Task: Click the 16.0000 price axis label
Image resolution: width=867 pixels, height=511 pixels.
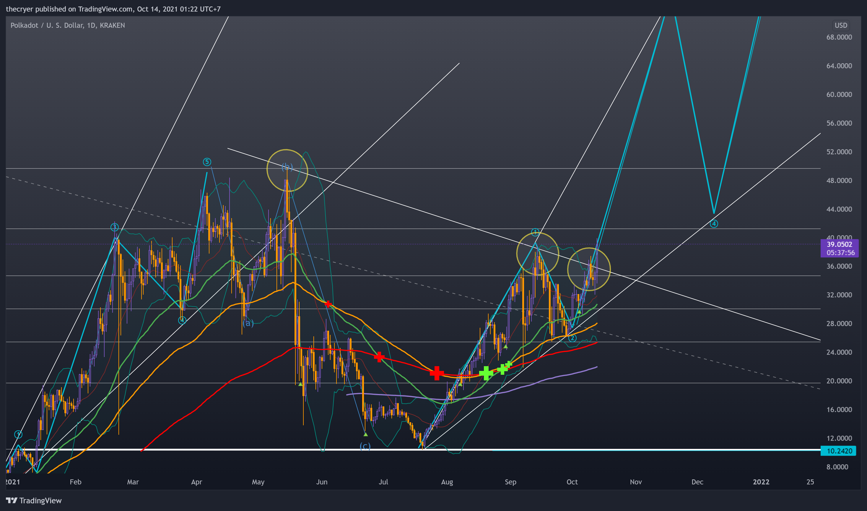Action: click(x=839, y=409)
